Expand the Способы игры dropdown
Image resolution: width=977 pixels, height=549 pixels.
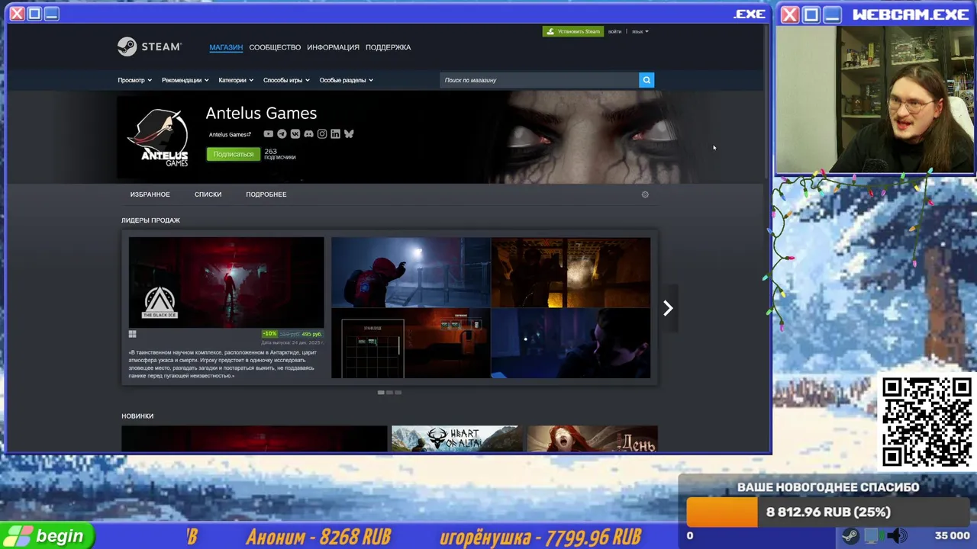[x=286, y=80]
